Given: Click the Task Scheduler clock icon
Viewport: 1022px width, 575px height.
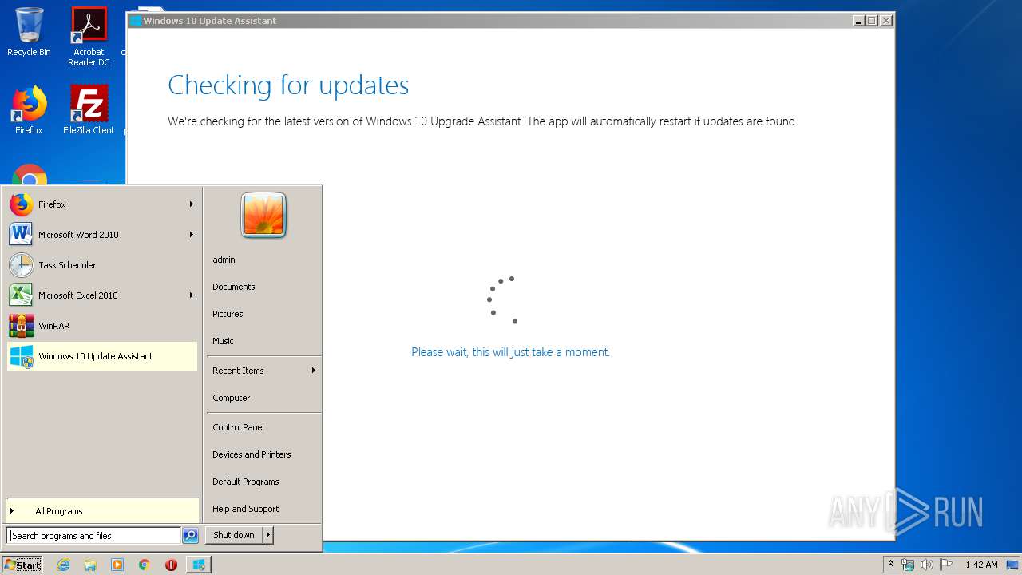Looking at the screenshot, I should click(x=22, y=265).
